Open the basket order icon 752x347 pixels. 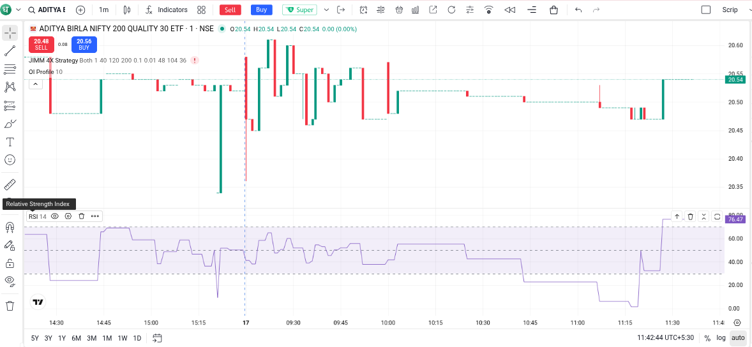[x=399, y=10]
